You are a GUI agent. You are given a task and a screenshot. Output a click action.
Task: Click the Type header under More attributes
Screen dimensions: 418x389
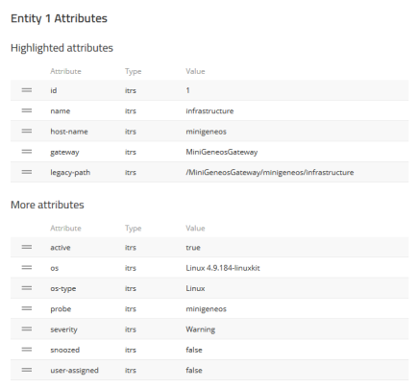click(134, 229)
